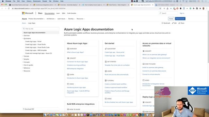209x117 pixels.
Task: Select Create logic apps - Portal tree item
Action: pyautogui.click(x=33, y=41)
